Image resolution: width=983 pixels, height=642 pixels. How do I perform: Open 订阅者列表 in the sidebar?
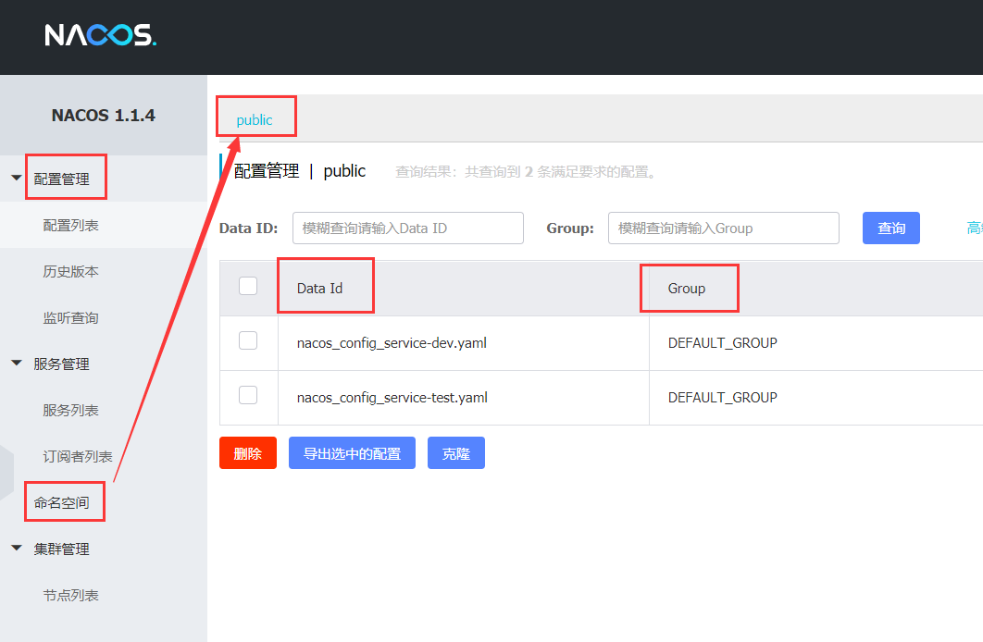[78, 457]
